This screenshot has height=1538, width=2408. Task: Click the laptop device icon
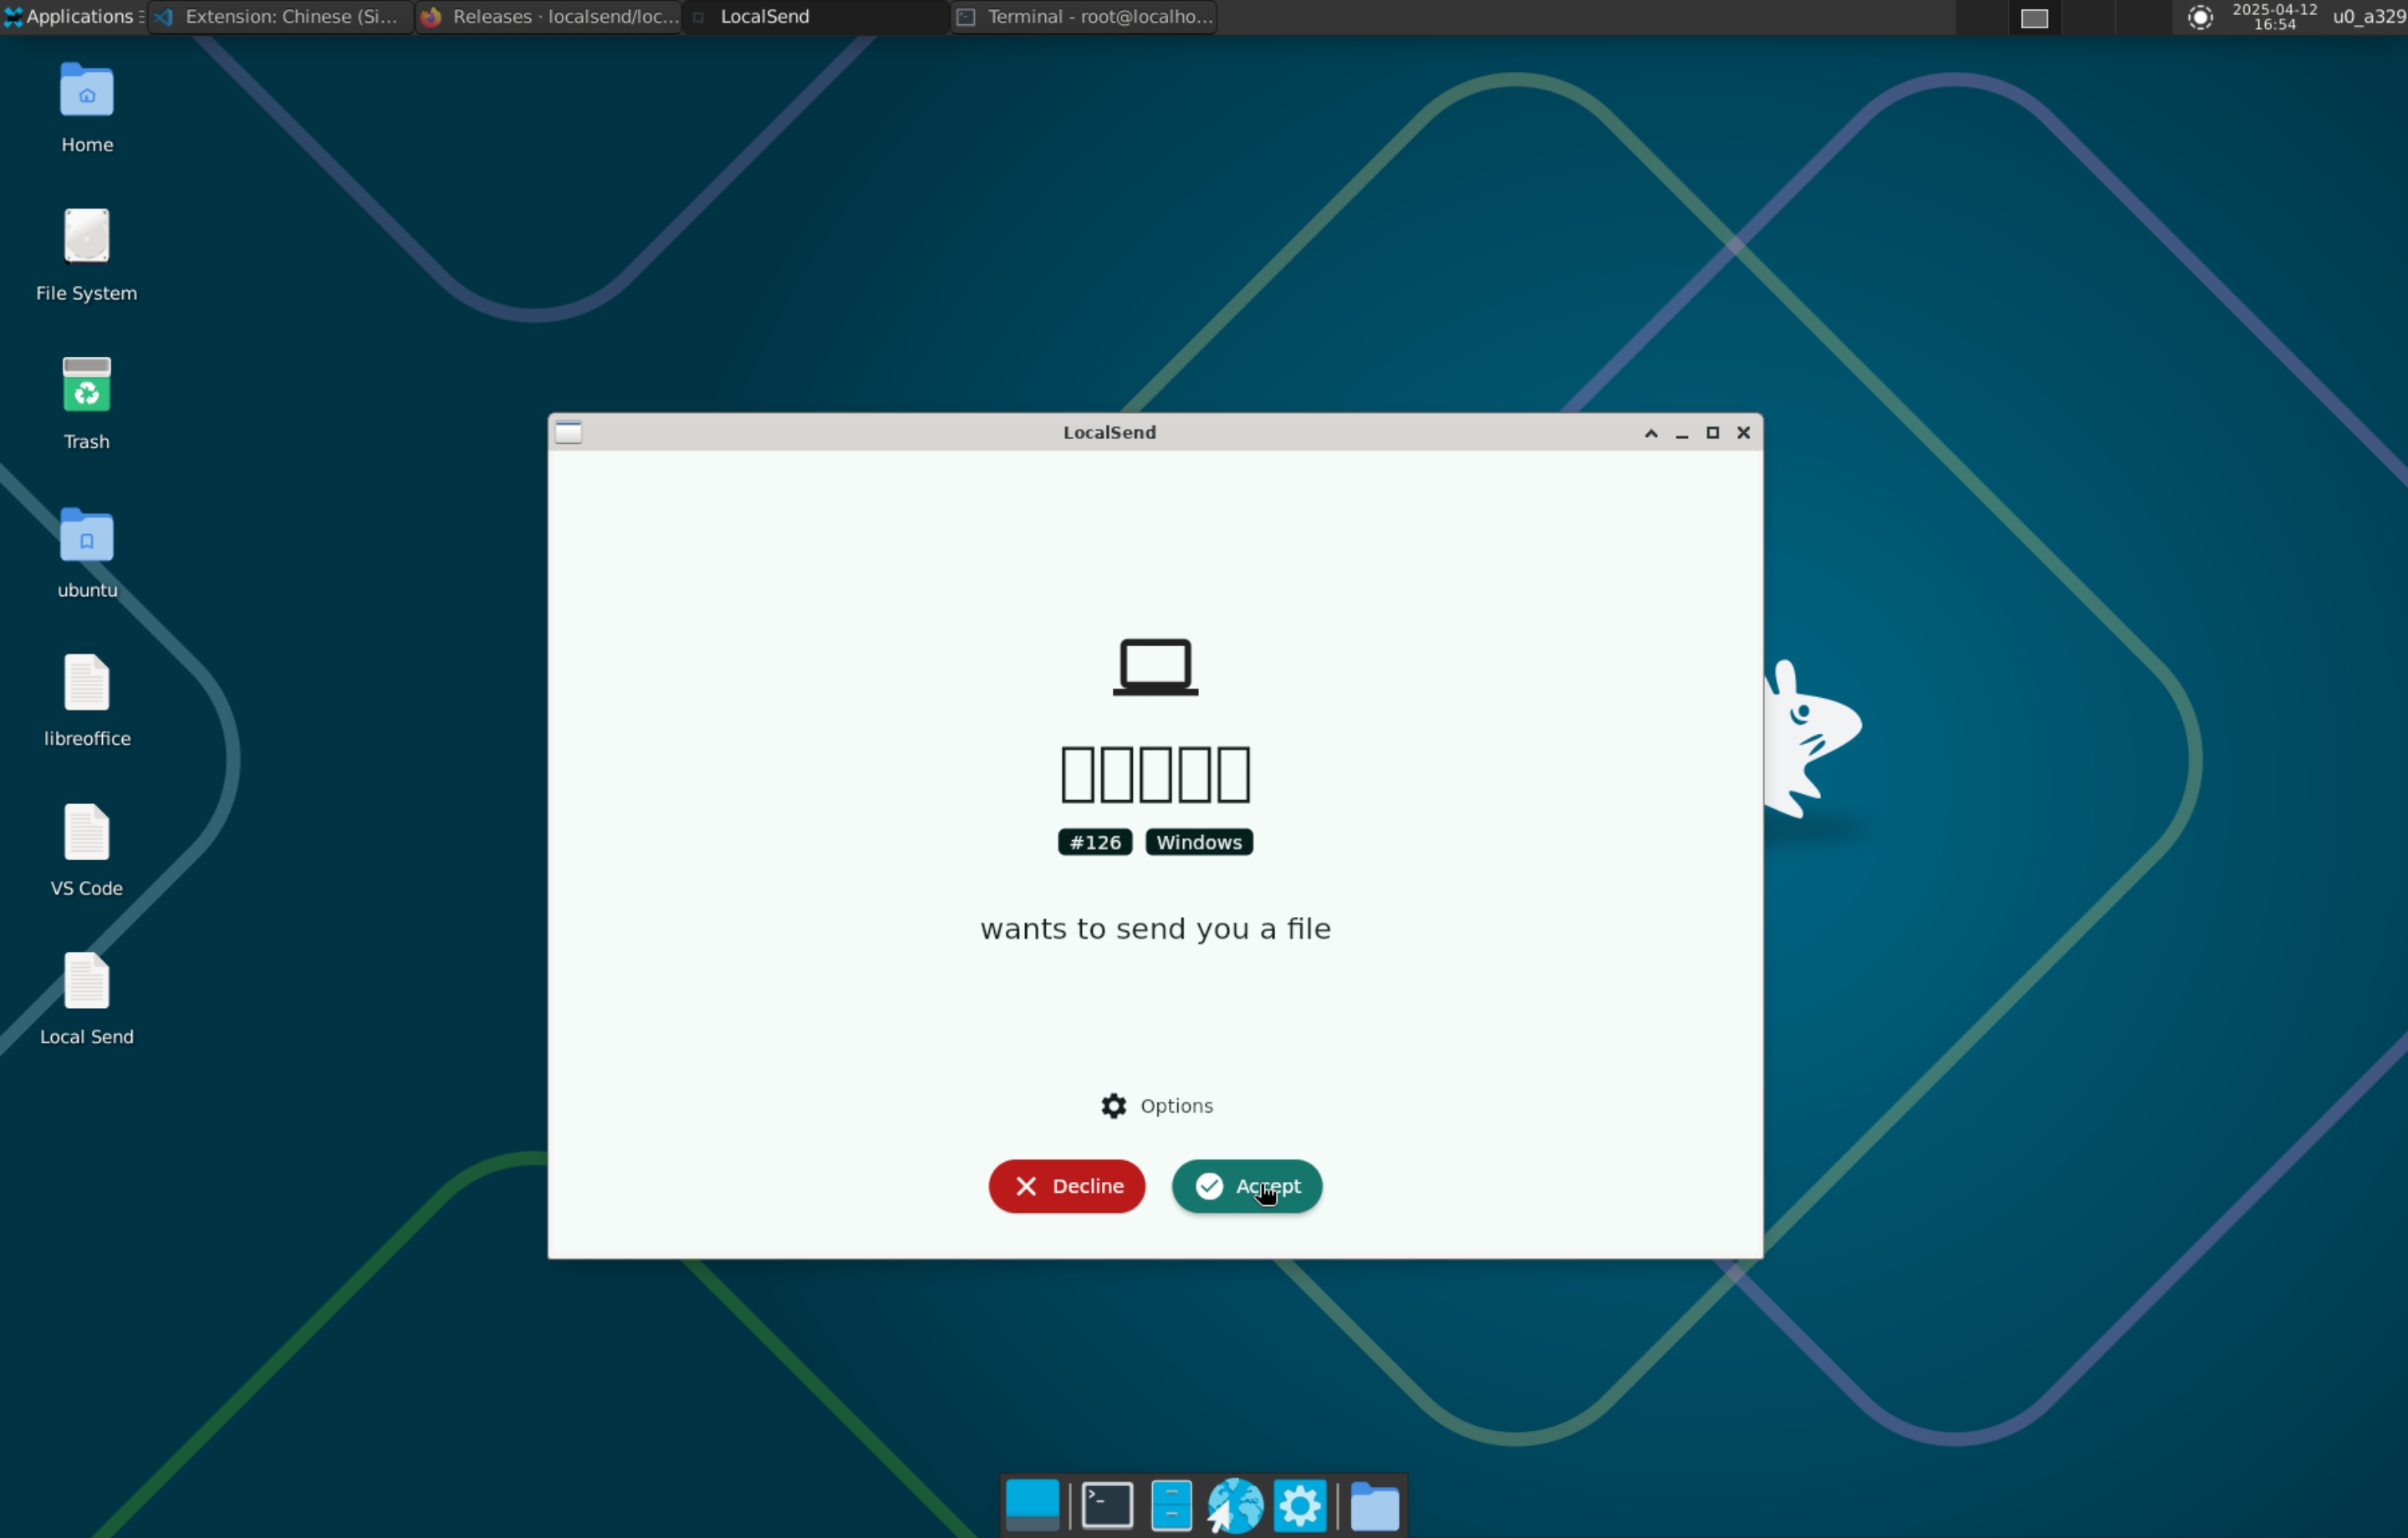point(1155,667)
